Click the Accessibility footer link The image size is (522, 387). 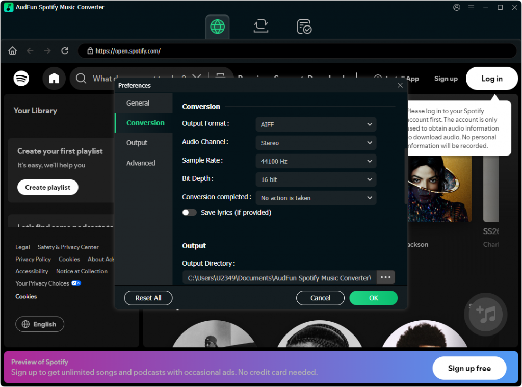coord(32,271)
